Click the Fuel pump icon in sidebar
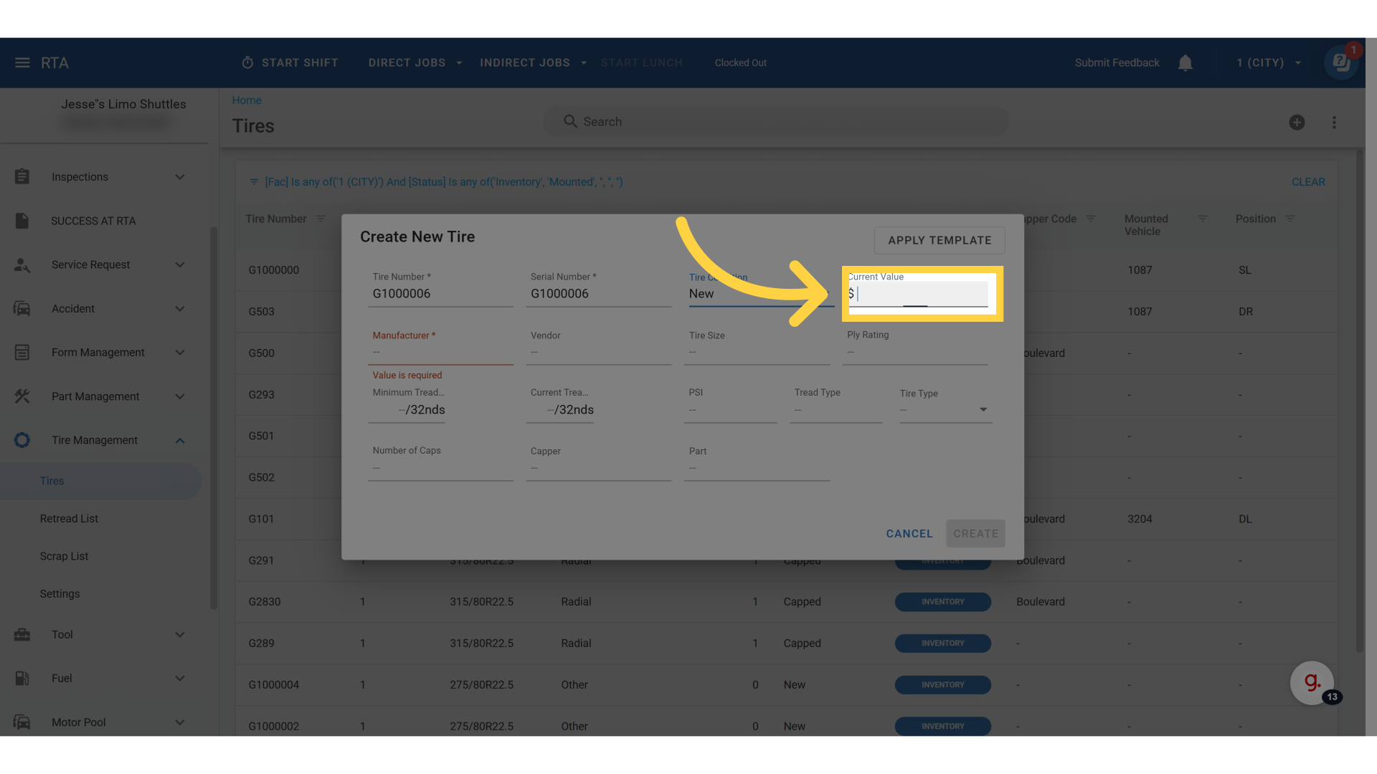1377x774 pixels. (22, 678)
